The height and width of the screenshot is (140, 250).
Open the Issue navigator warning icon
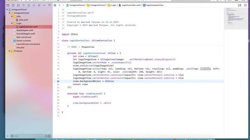coord(29,5)
